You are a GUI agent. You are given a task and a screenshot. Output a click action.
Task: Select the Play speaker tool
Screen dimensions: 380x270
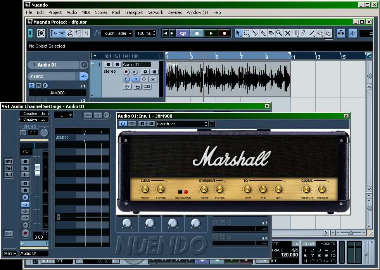click(320, 33)
